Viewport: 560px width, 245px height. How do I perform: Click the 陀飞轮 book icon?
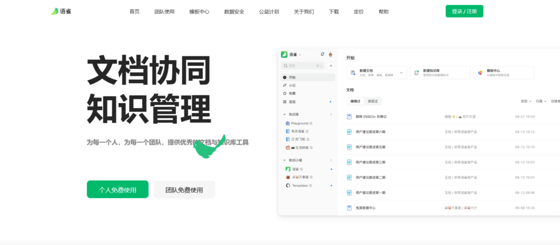pyautogui.click(x=288, y=139)
